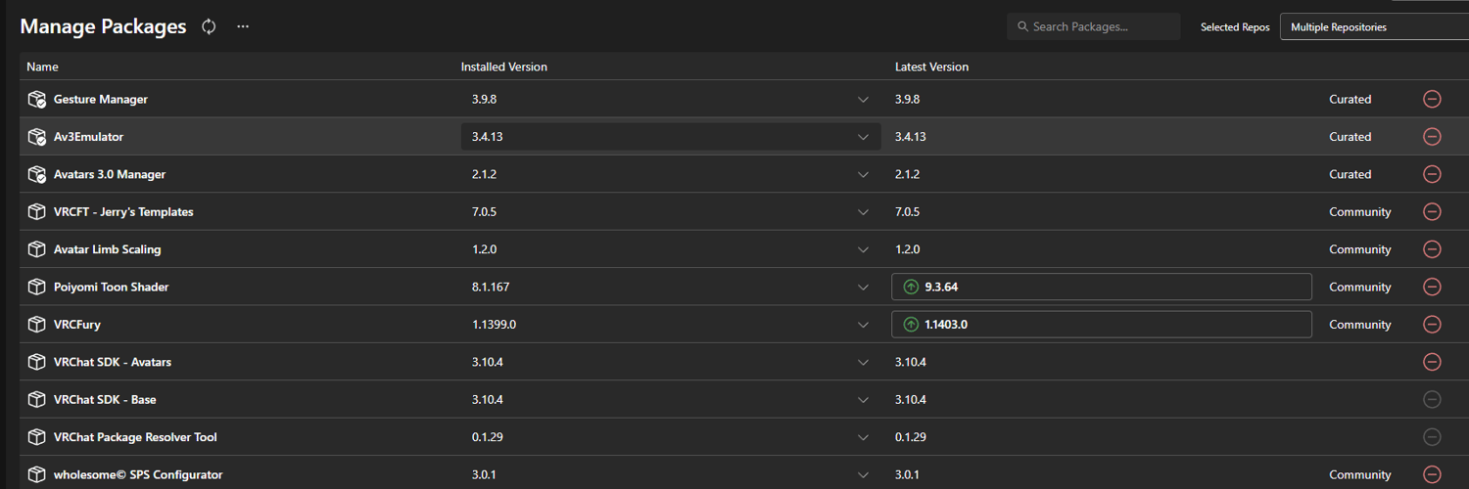1469x489 pixels.
Task: Open Gesture Manager installed version dropdown
Action: pos(671,99)
